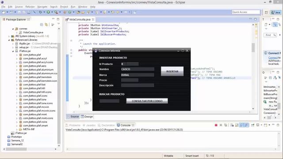Open the Window menu
Screen dimensions: 283x159
[83, 7]
